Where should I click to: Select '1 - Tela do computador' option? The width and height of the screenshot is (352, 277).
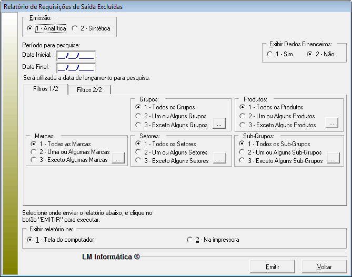tap(29, 240)
